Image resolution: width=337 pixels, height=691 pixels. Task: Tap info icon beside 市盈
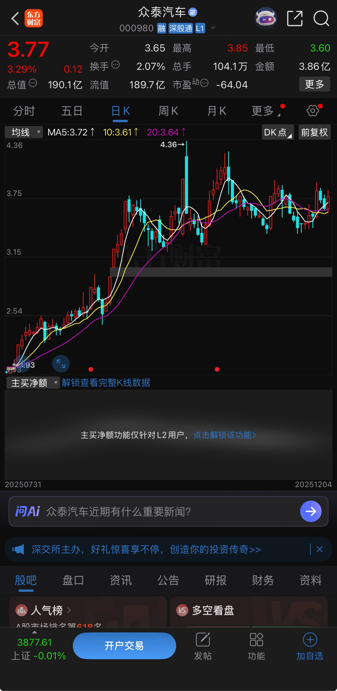point(204,83)
